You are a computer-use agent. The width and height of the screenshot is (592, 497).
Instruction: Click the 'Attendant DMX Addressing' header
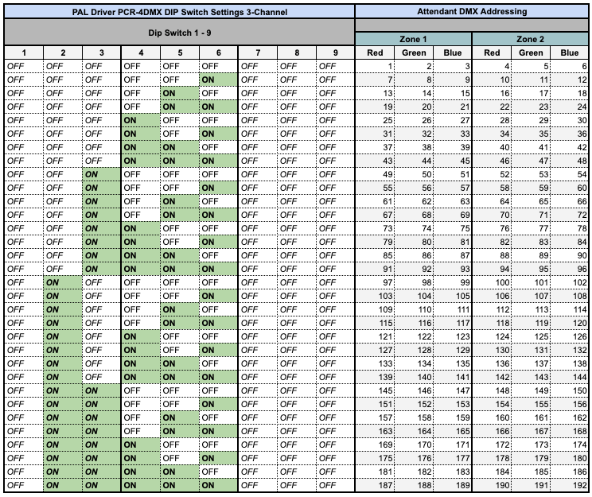(472, 11)
